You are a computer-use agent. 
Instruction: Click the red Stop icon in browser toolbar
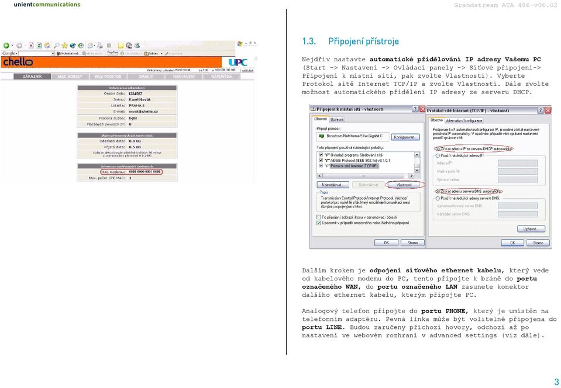31,46
